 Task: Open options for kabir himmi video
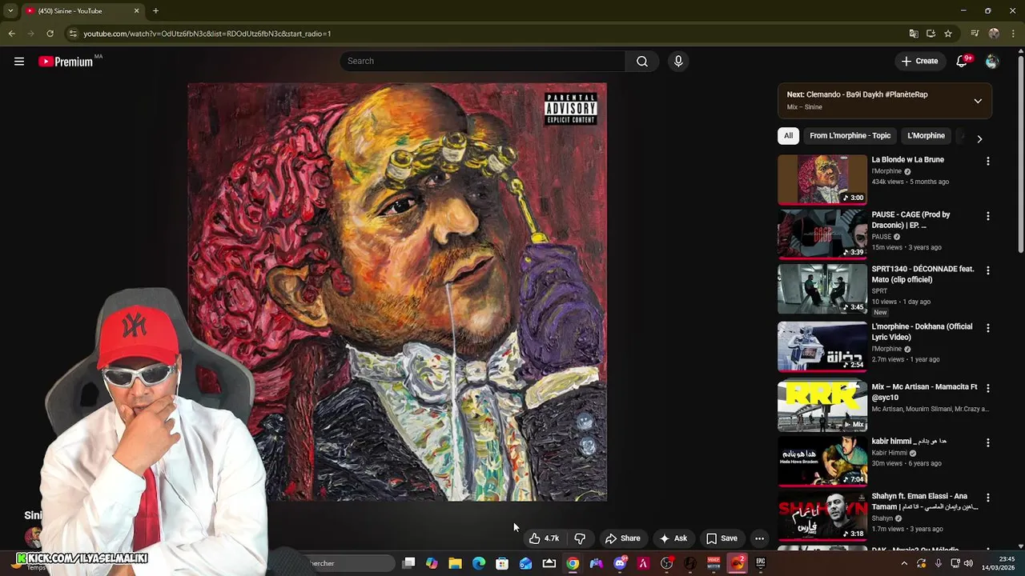coord(987,442)
